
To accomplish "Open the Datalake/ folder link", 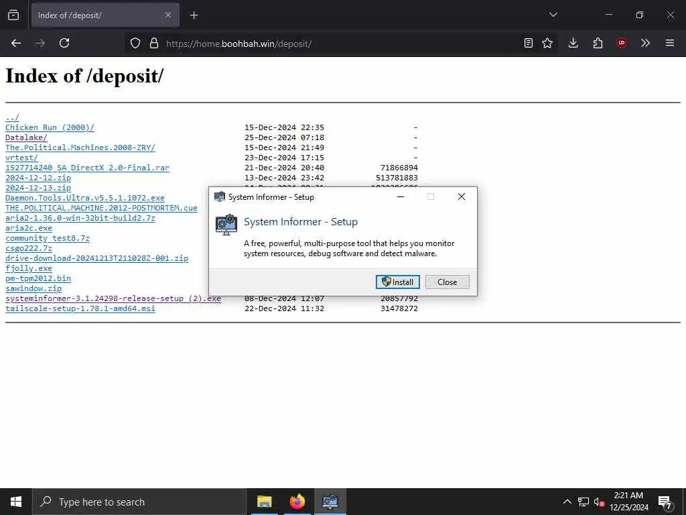I will click(26, 137).
